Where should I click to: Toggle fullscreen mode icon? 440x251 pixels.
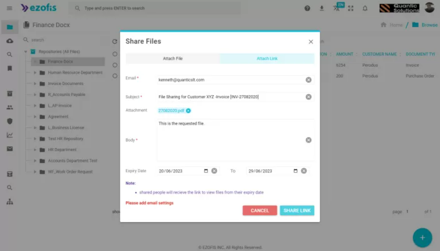(x=351, y=8)
